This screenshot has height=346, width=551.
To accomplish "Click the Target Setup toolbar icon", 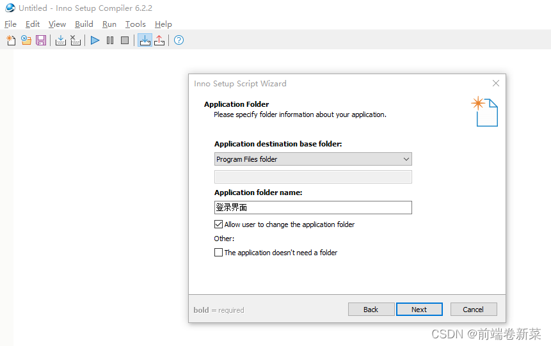I will pos(145,40).
